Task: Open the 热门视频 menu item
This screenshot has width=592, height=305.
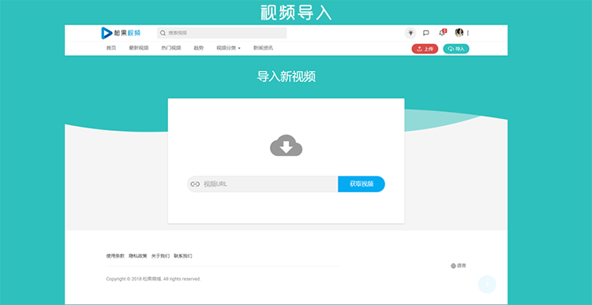Action: pos(171,48)
